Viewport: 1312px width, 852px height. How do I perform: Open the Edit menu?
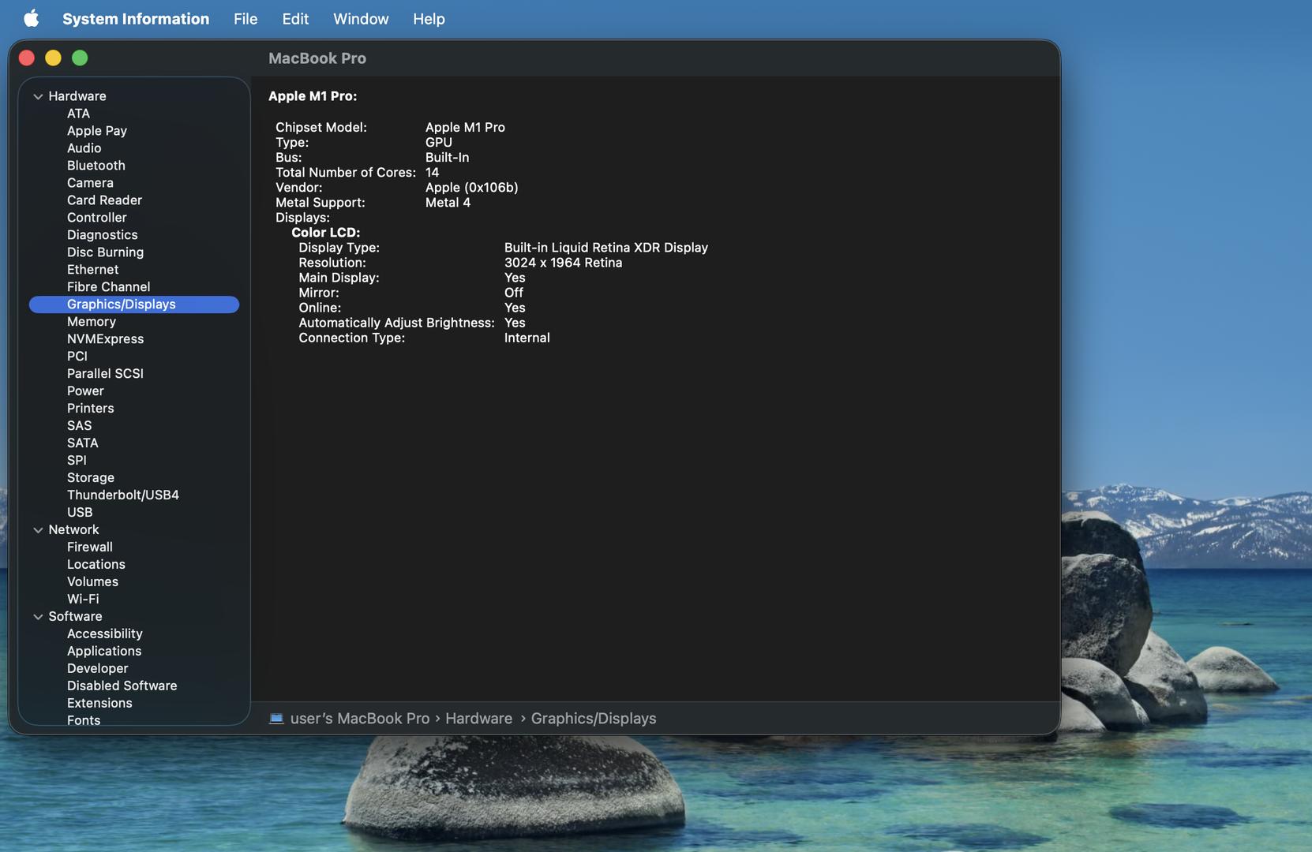pos(295,18)
